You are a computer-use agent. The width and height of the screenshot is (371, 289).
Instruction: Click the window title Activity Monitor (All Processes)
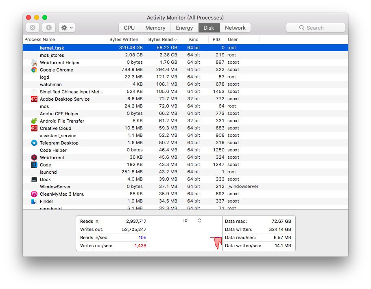tap(185, 18)
